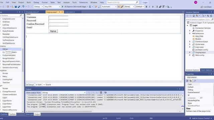This screenshot has height=120, width=214.
Task: Open the Format menu
Action: click(x=44, y=2)
